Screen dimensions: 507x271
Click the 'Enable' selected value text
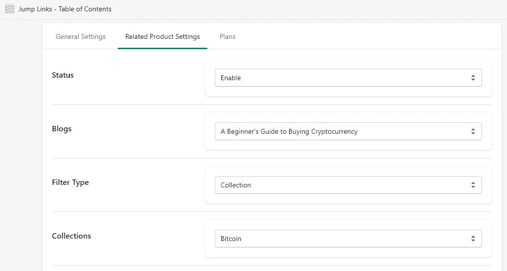tap(231, 78)
